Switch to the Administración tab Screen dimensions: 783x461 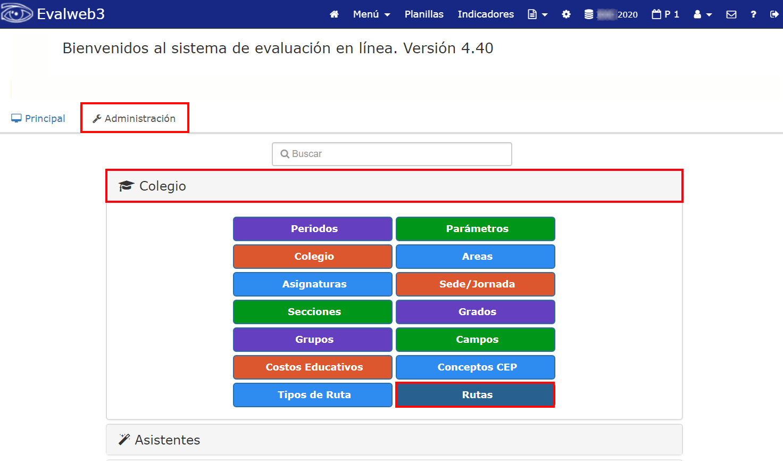[x=134, y=118]
